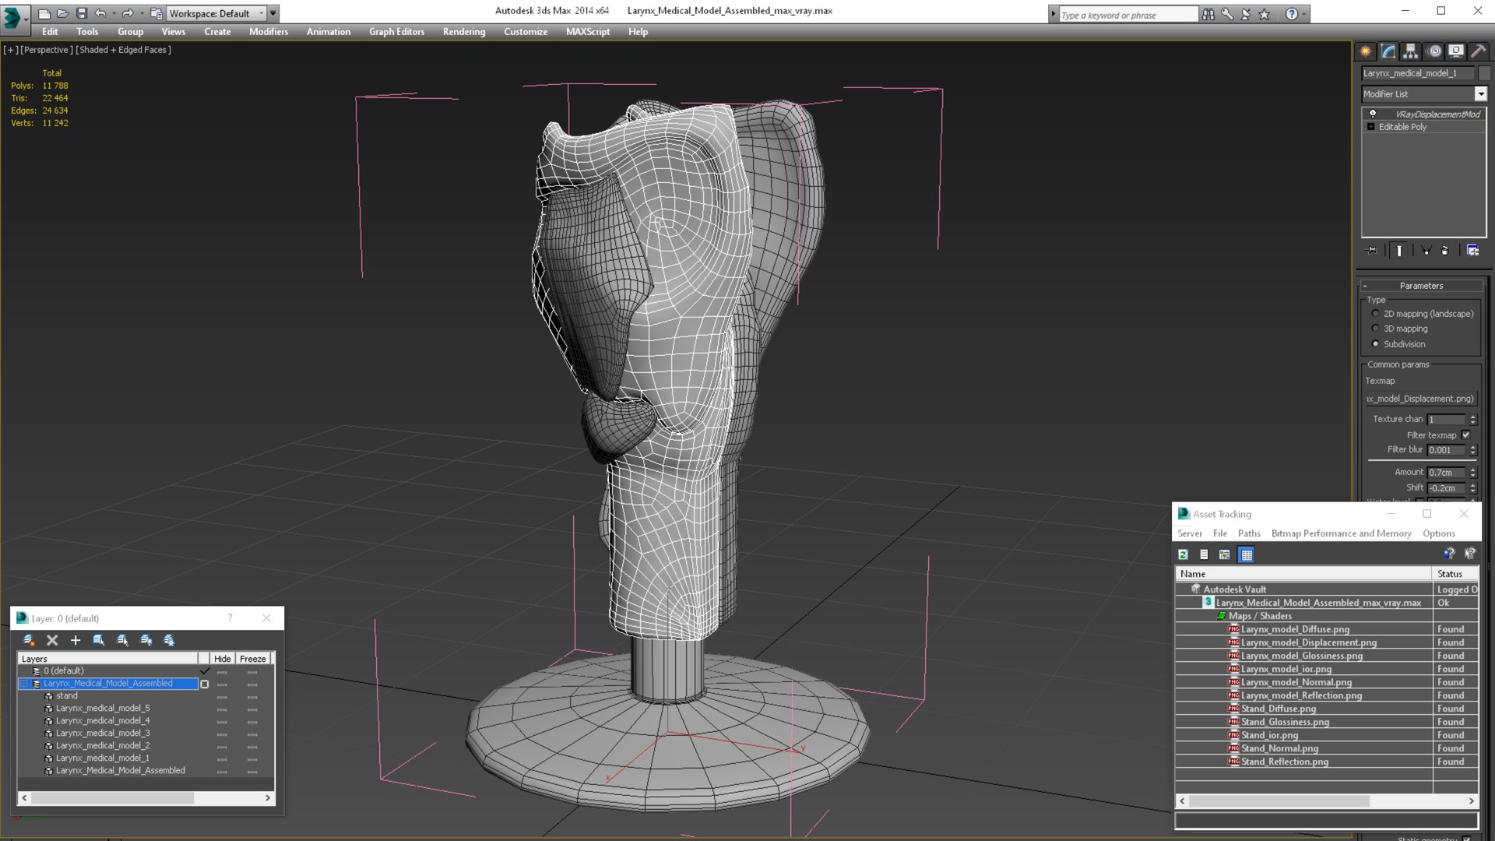Open the Display panel icon

[x=1456, y=51]
